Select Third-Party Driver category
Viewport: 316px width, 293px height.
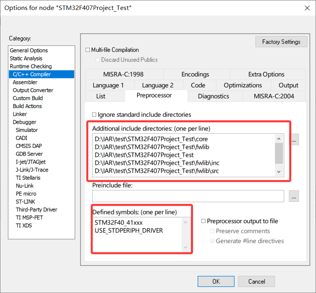(36, 210)
